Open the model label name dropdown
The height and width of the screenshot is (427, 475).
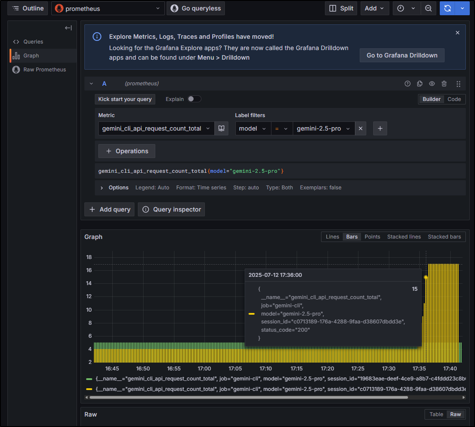click(x=253, y=128)
